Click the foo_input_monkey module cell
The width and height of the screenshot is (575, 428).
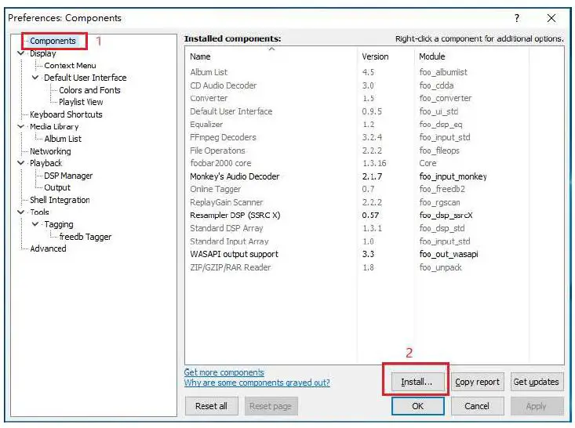click(453, 176)
